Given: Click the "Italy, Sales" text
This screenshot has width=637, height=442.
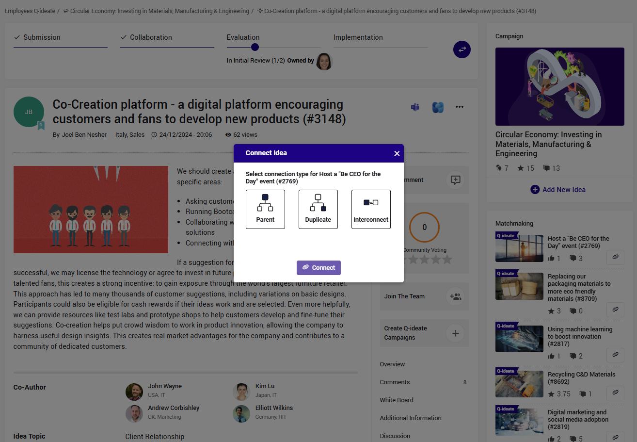Looking at the screenshot, I should (x=130, y=135).
